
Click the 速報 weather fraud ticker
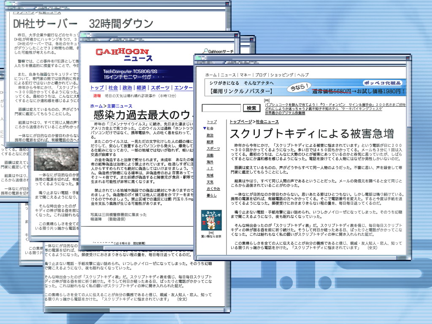135,96
